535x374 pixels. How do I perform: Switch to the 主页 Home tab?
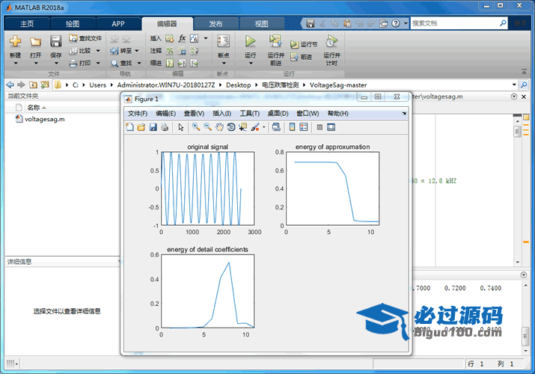27,24
